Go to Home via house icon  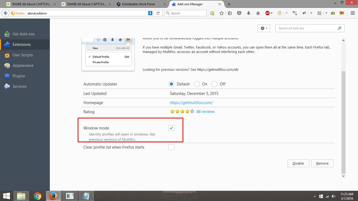coord(258,13)
